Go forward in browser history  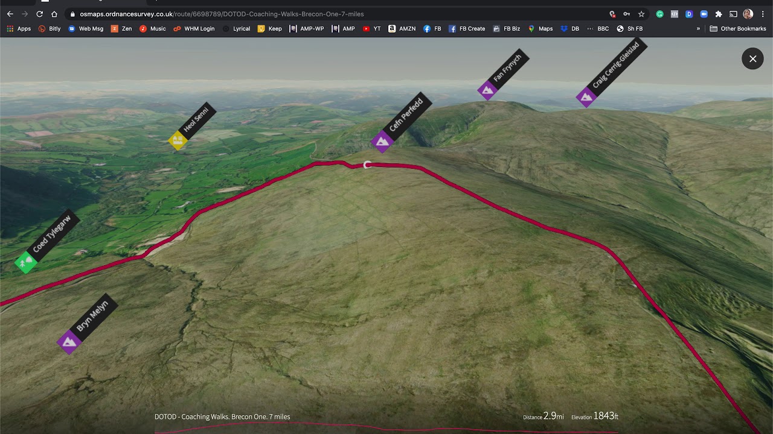click(x=25, y=14)
